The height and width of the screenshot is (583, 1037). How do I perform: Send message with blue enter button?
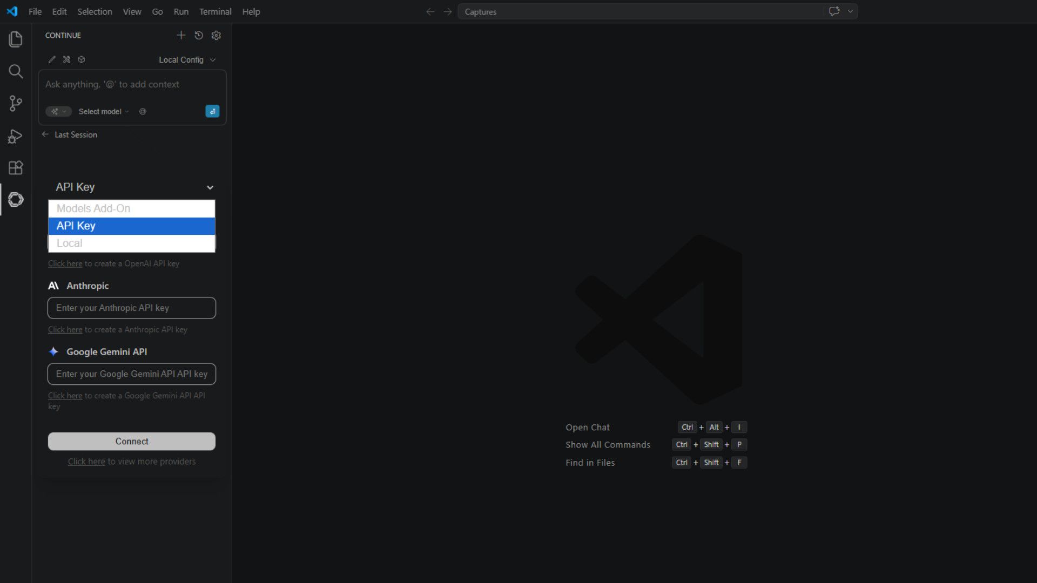pyautogui.click(x=212, y=111)
